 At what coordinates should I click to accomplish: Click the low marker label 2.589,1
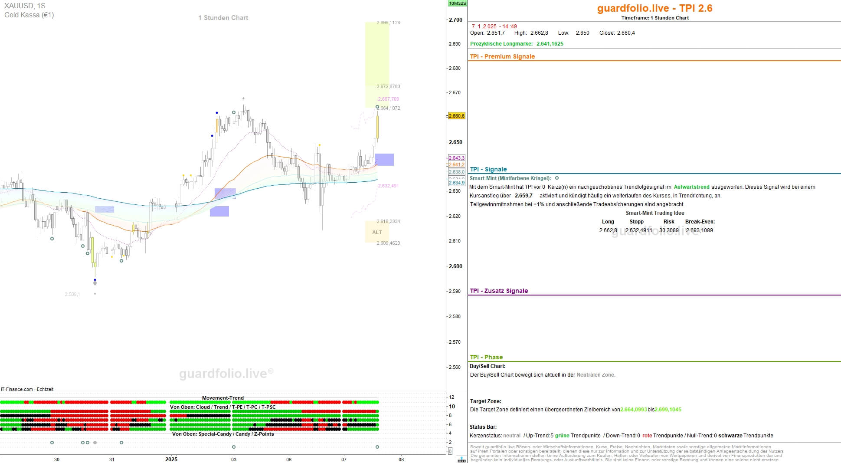click(72, 294)
